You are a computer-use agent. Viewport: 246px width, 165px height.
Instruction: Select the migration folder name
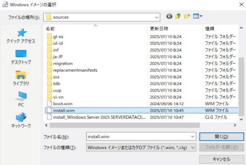pos(63,64)
